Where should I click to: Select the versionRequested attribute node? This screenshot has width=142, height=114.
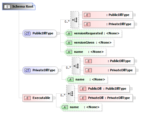point(93,33)
